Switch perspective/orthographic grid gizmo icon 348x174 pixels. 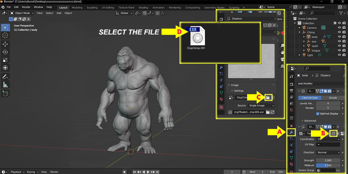click(282, 66)
